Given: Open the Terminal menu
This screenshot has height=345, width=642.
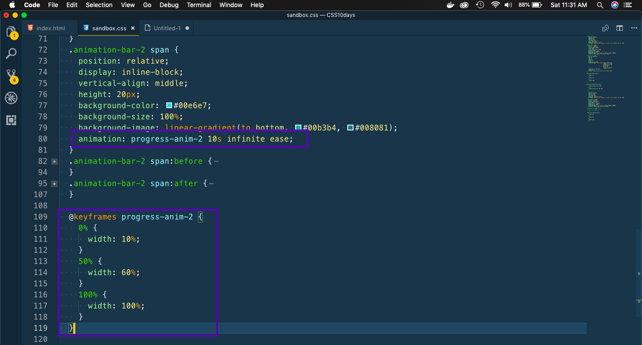Looking at the screenshot, I should click(x=199, y=5).
